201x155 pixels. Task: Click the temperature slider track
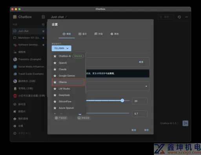click(x=107, y=113)
